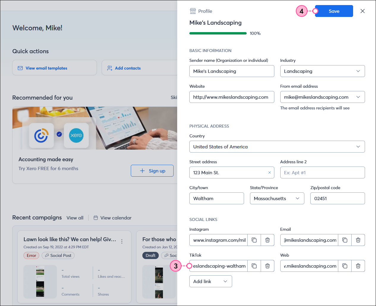Open the Add link dropdown
This screenshot has width=376, height=306.
(211, 281)
